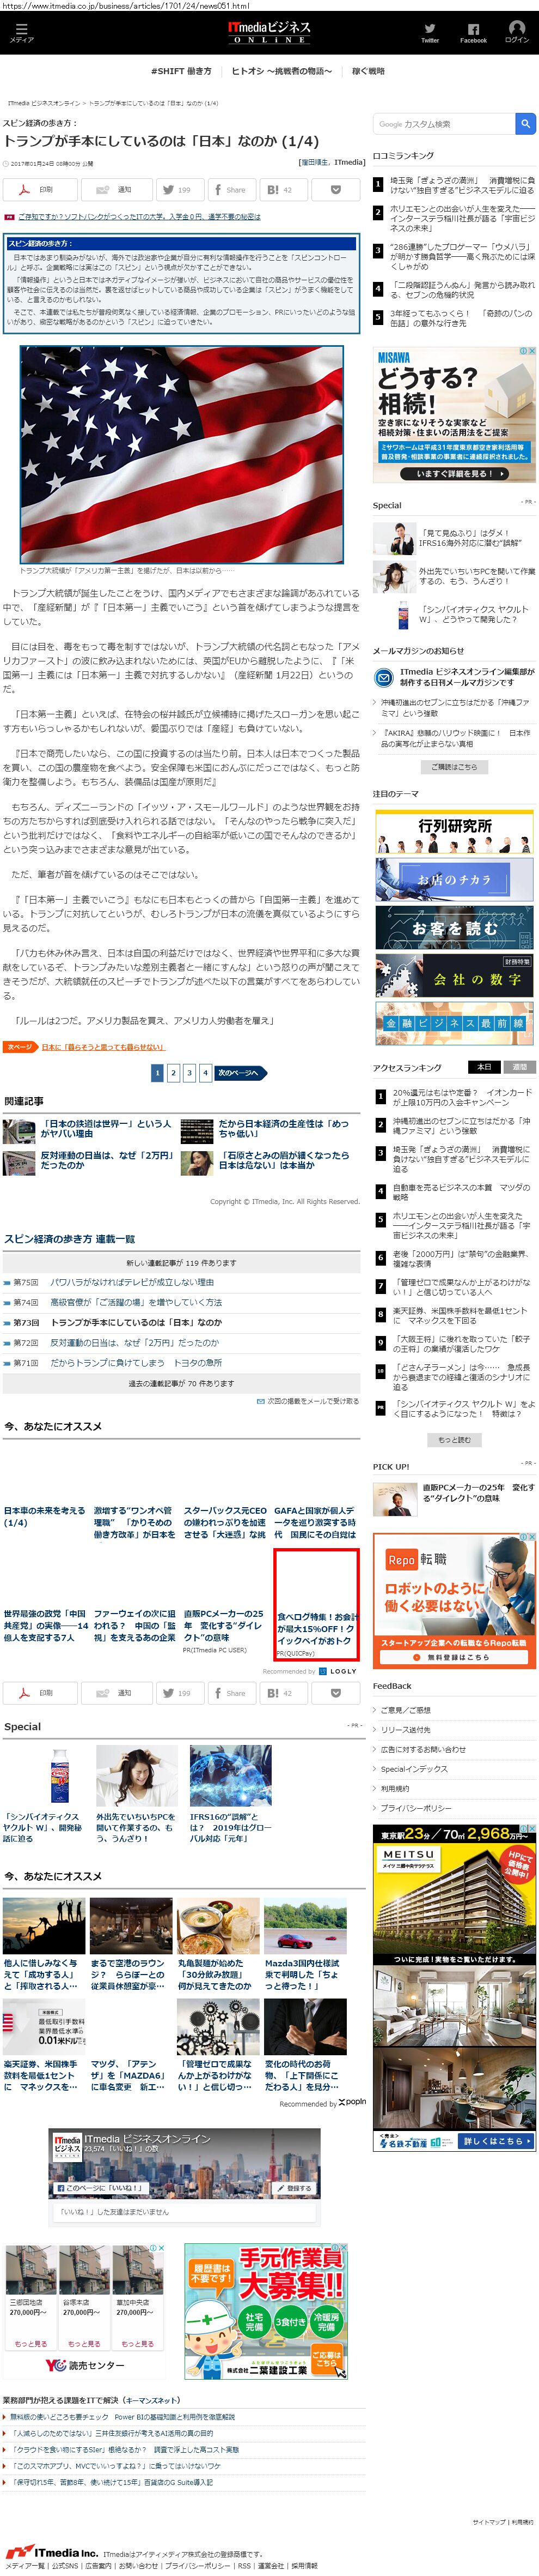Click the Hatena B! 42 button under the title
539x2576 pixels.
284,189
